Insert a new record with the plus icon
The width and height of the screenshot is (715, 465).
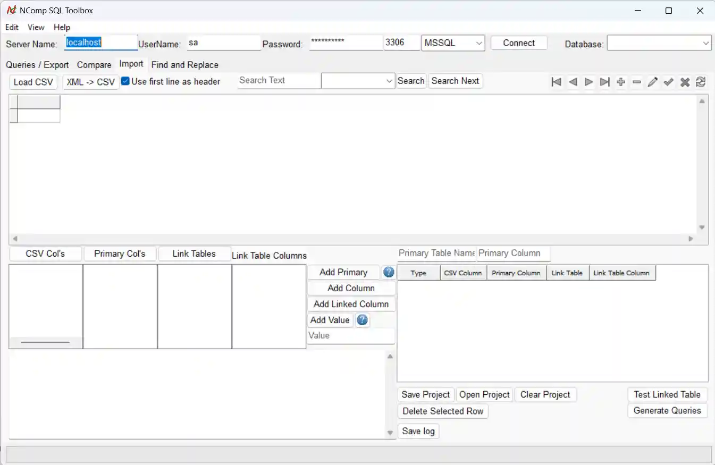[x=621, y=82]
